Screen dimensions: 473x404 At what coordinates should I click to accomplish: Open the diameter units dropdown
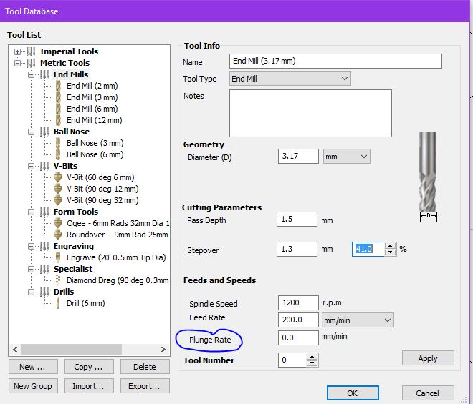point(347,157)
